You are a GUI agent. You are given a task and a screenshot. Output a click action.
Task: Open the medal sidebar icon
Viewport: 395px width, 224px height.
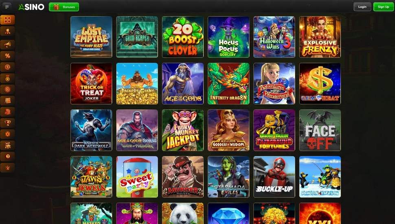pyautogui.click(x=8, y=78)
